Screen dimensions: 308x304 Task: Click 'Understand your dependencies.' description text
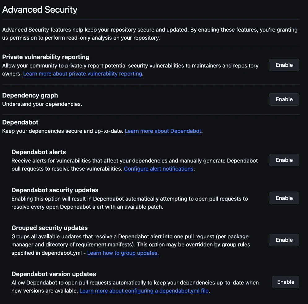point(42,104)
